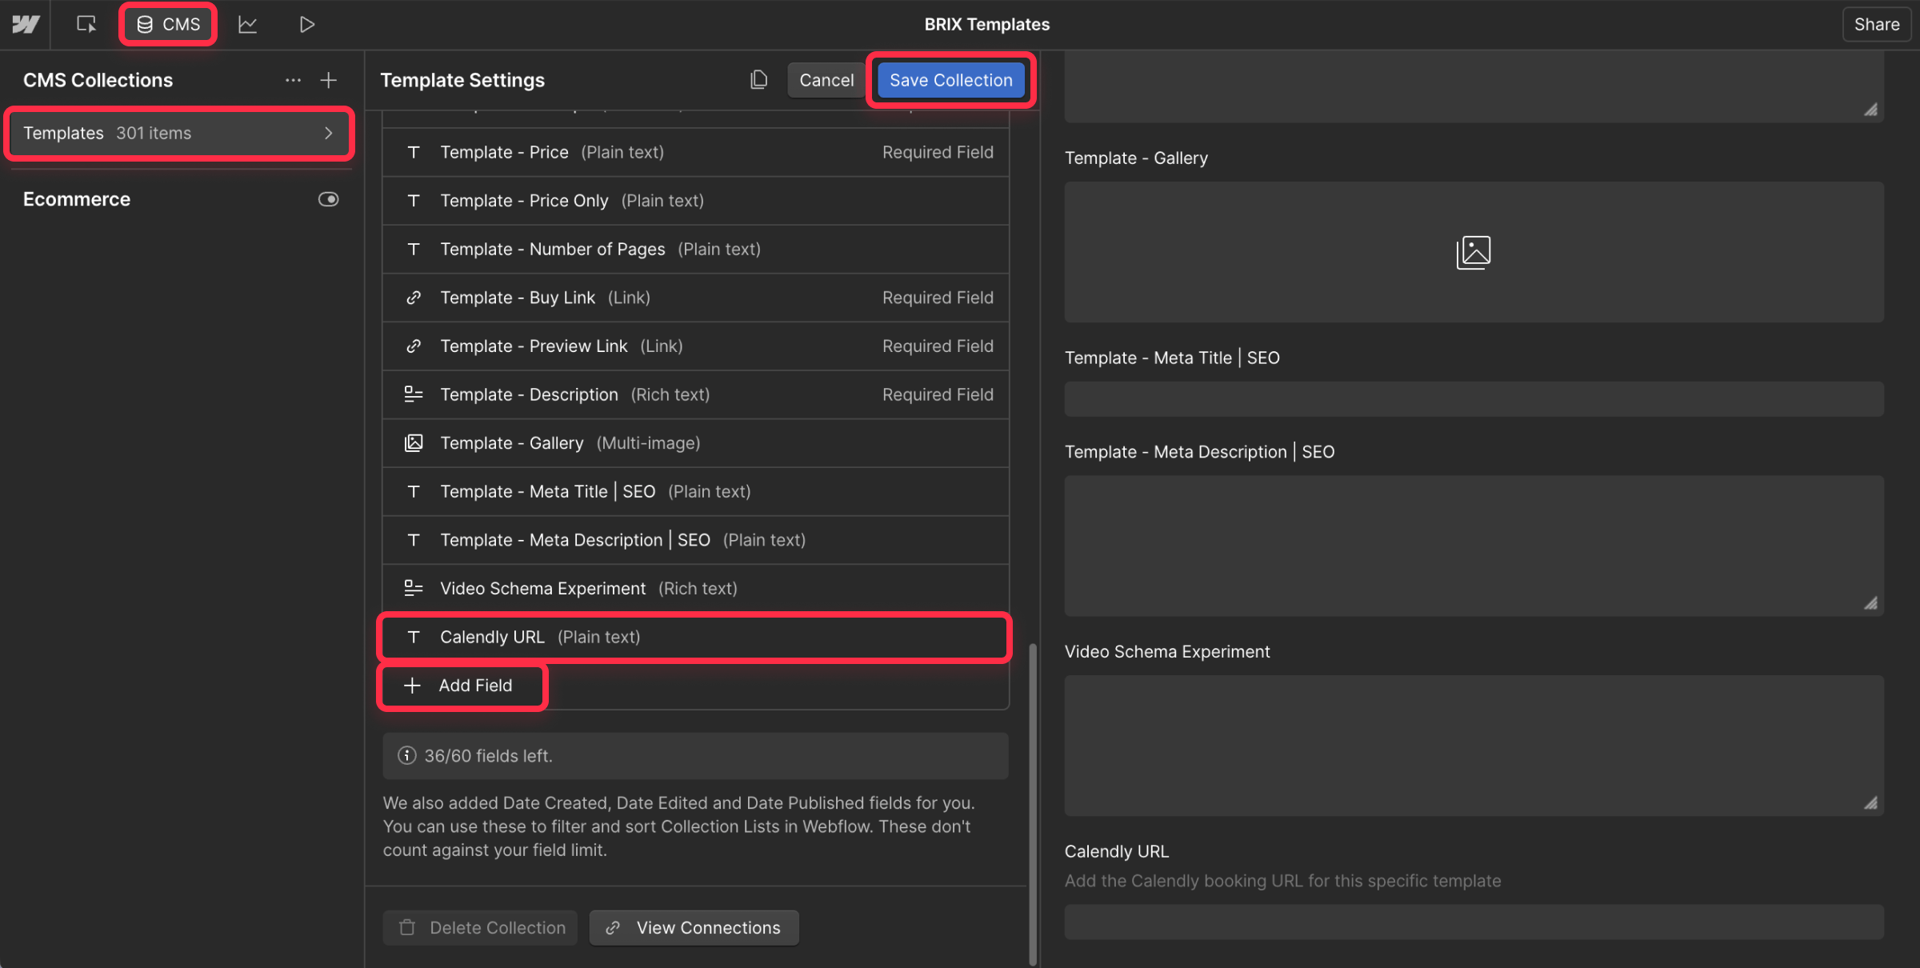Click the text icon on Template - Price row
This screenshot has height=968, width=1920.
[x=414, y=152]
